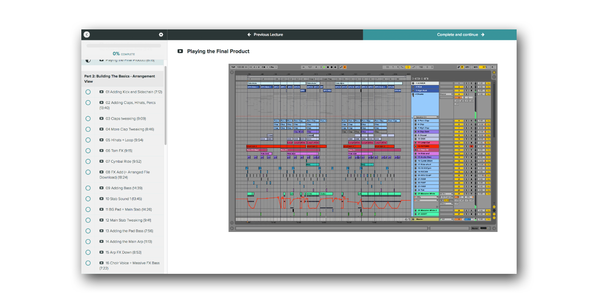Click the Session view selector icon below the Arrangement selector
604x300 pixels.
(x=494, y=77)
